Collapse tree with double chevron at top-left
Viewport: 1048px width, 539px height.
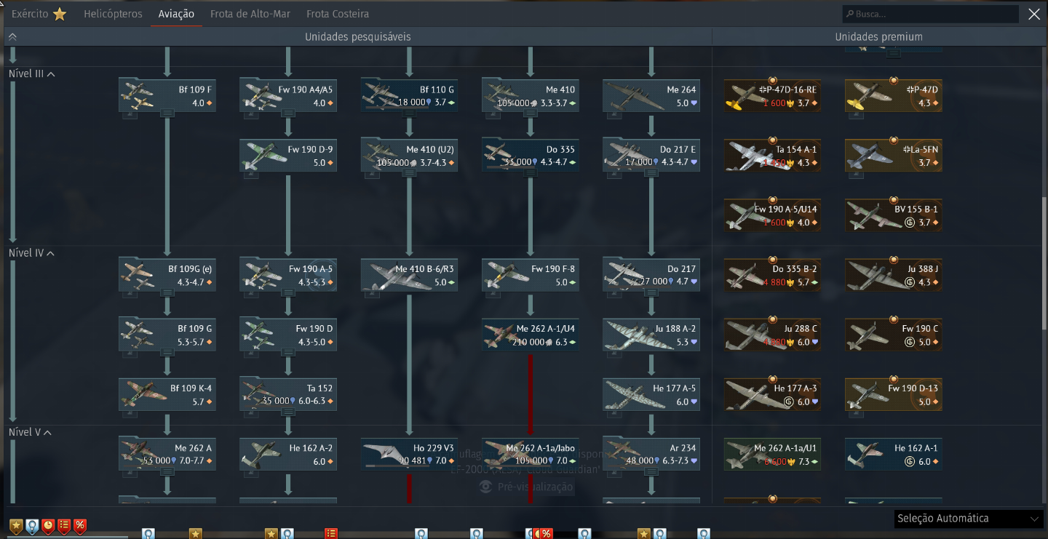[x=12, y=36]
